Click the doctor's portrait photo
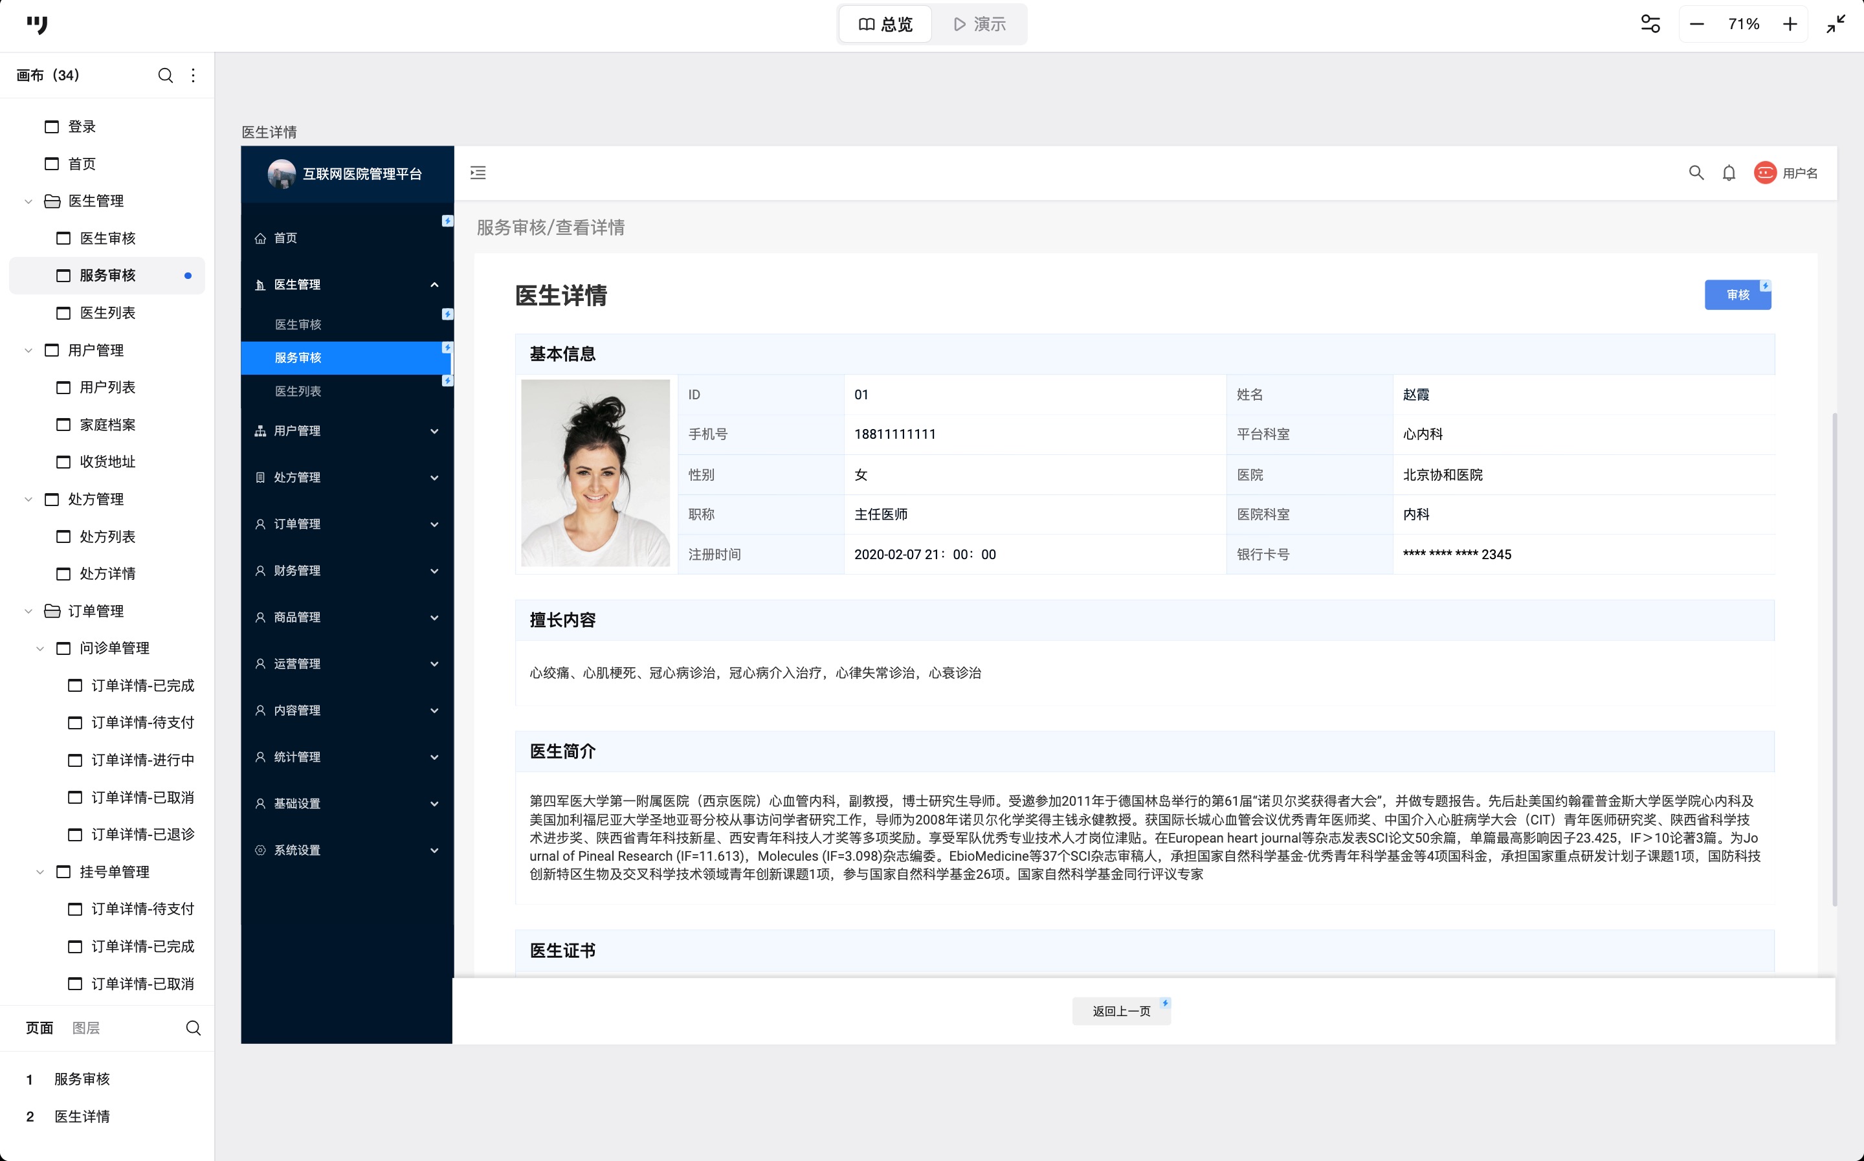This screenshot has width=1864, height=1161. [595, 473]
